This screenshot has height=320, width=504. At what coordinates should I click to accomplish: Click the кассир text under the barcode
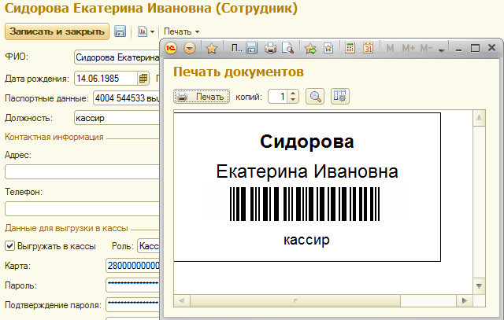pyautogui.click(x=306, y=240)
